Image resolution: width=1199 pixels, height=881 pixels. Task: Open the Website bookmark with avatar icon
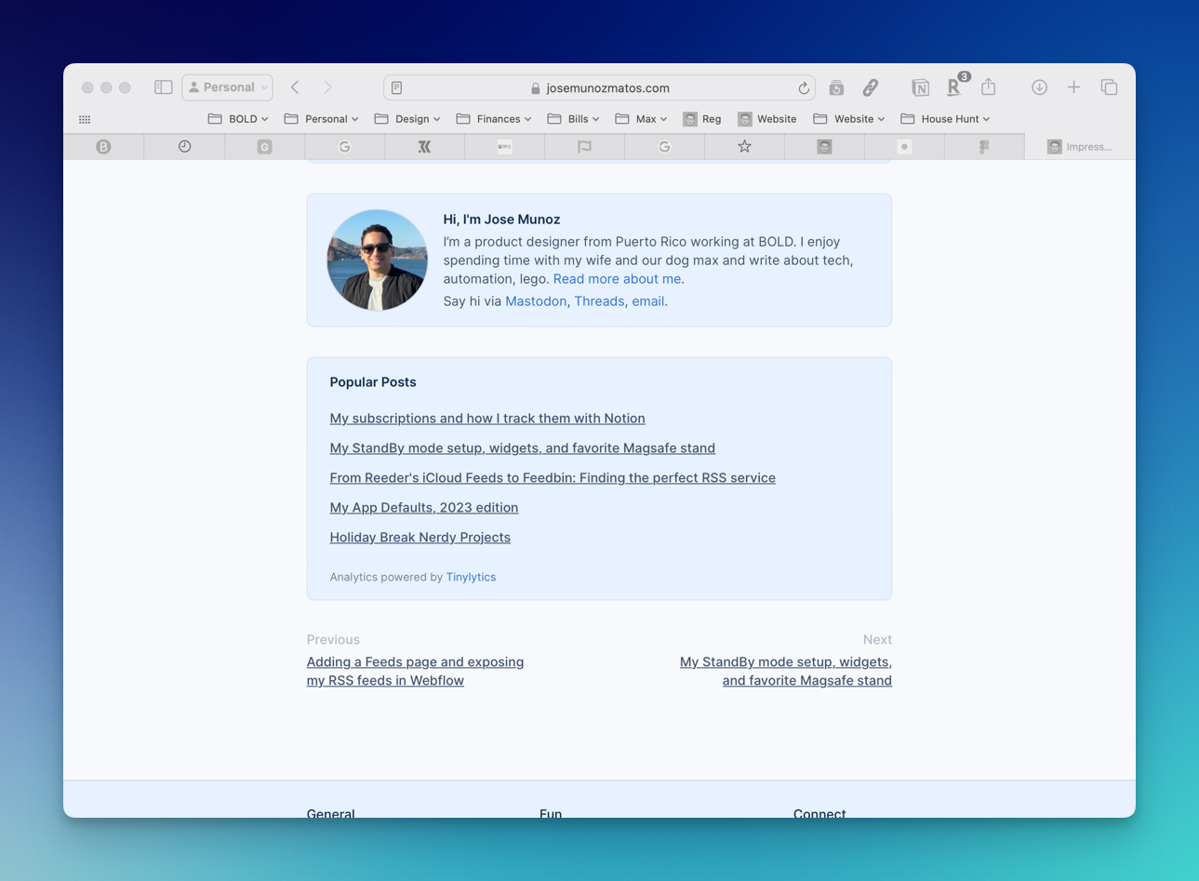coord(767,119)
